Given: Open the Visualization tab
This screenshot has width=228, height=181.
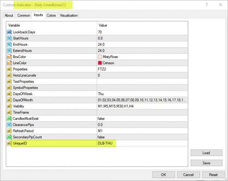Looking at the screenshot, I should click(x=69, y=15).
